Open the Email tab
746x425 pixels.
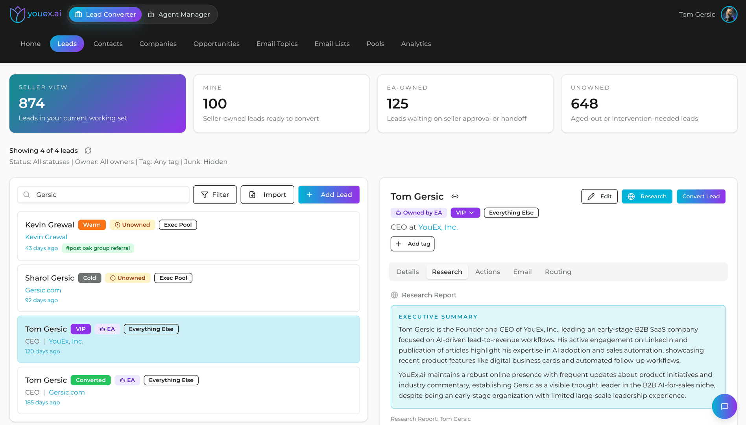(522, 272)
